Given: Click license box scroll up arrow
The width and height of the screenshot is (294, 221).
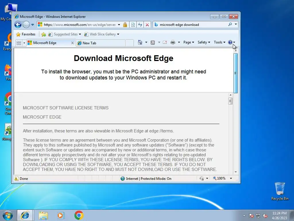Looking at the screenshot, I should [x=231, y=95].
